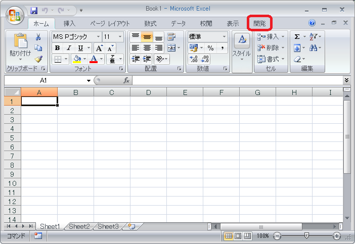Apply accounting currency format
This screenshot has height=244, width=355.
coord(194,48)
